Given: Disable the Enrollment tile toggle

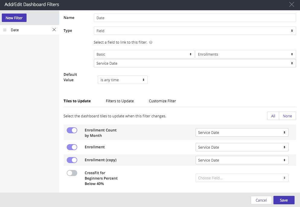Looking at the screenshot, I should [x=72, y=147].
